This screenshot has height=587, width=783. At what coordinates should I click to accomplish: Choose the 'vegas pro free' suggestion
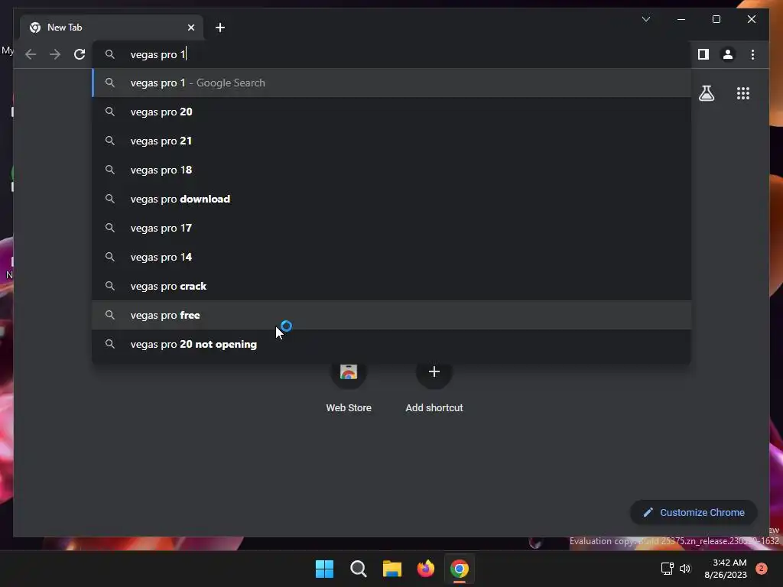click(392, 315)
